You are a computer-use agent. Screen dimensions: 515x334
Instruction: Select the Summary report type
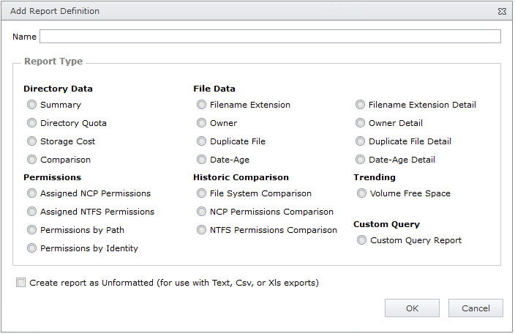coord(31,105)
